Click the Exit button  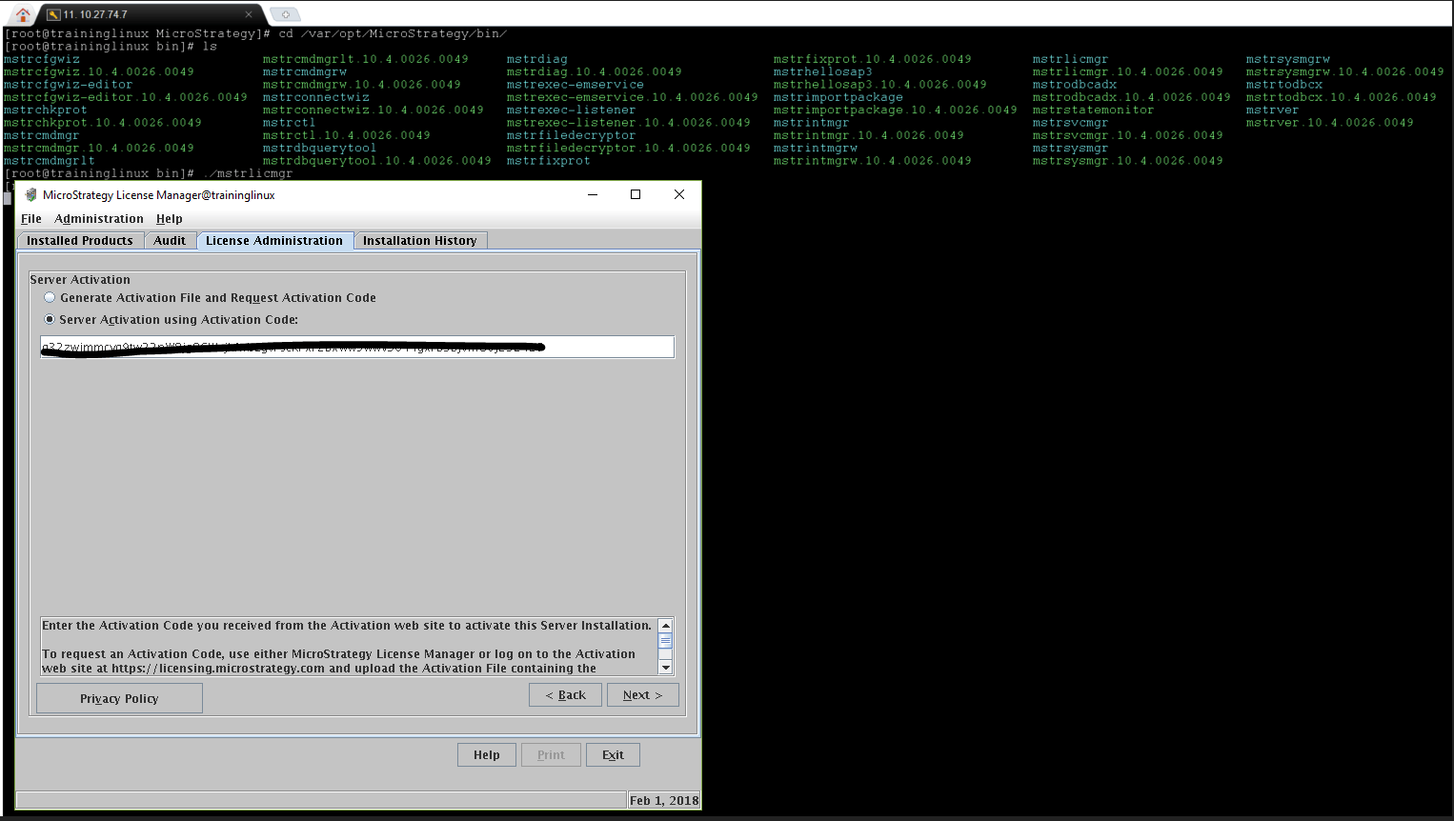point(613,755)
